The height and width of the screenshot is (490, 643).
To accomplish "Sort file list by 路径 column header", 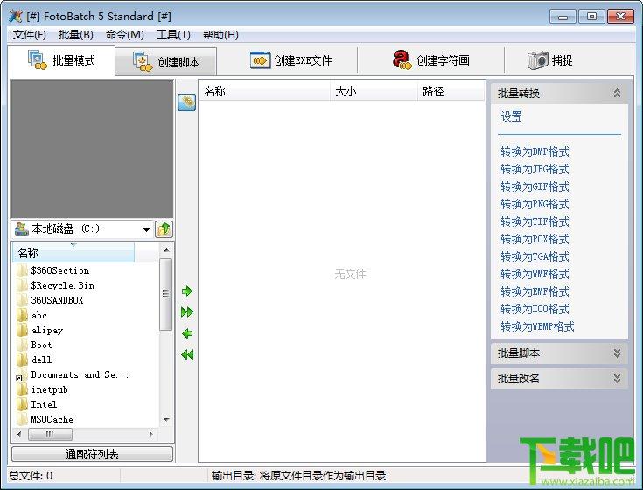I will (x=451, y=91).
